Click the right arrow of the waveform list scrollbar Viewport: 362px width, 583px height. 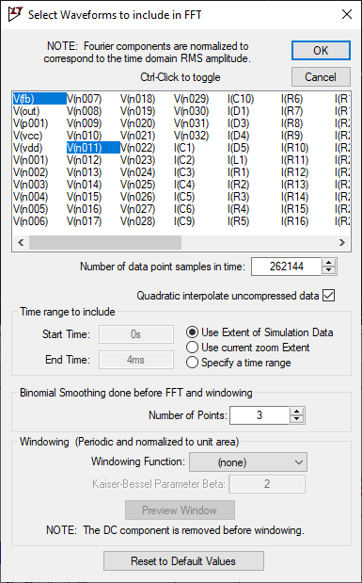point(342,242)
